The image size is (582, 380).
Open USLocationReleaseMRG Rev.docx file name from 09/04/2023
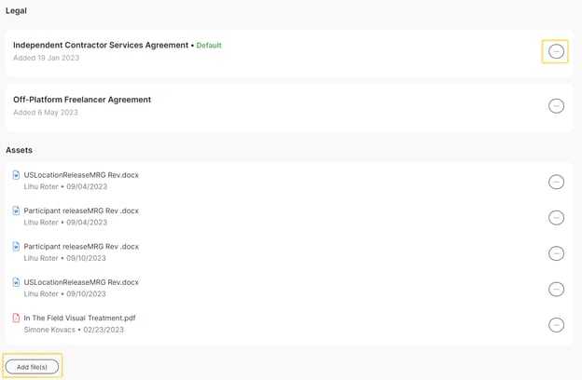pyautogui.click(x=81, y=175)
